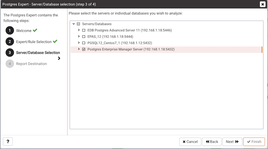Check the EPAS_12 server checkbox
The width and height of the screenshot is (268, 149).
pos(83,36)
